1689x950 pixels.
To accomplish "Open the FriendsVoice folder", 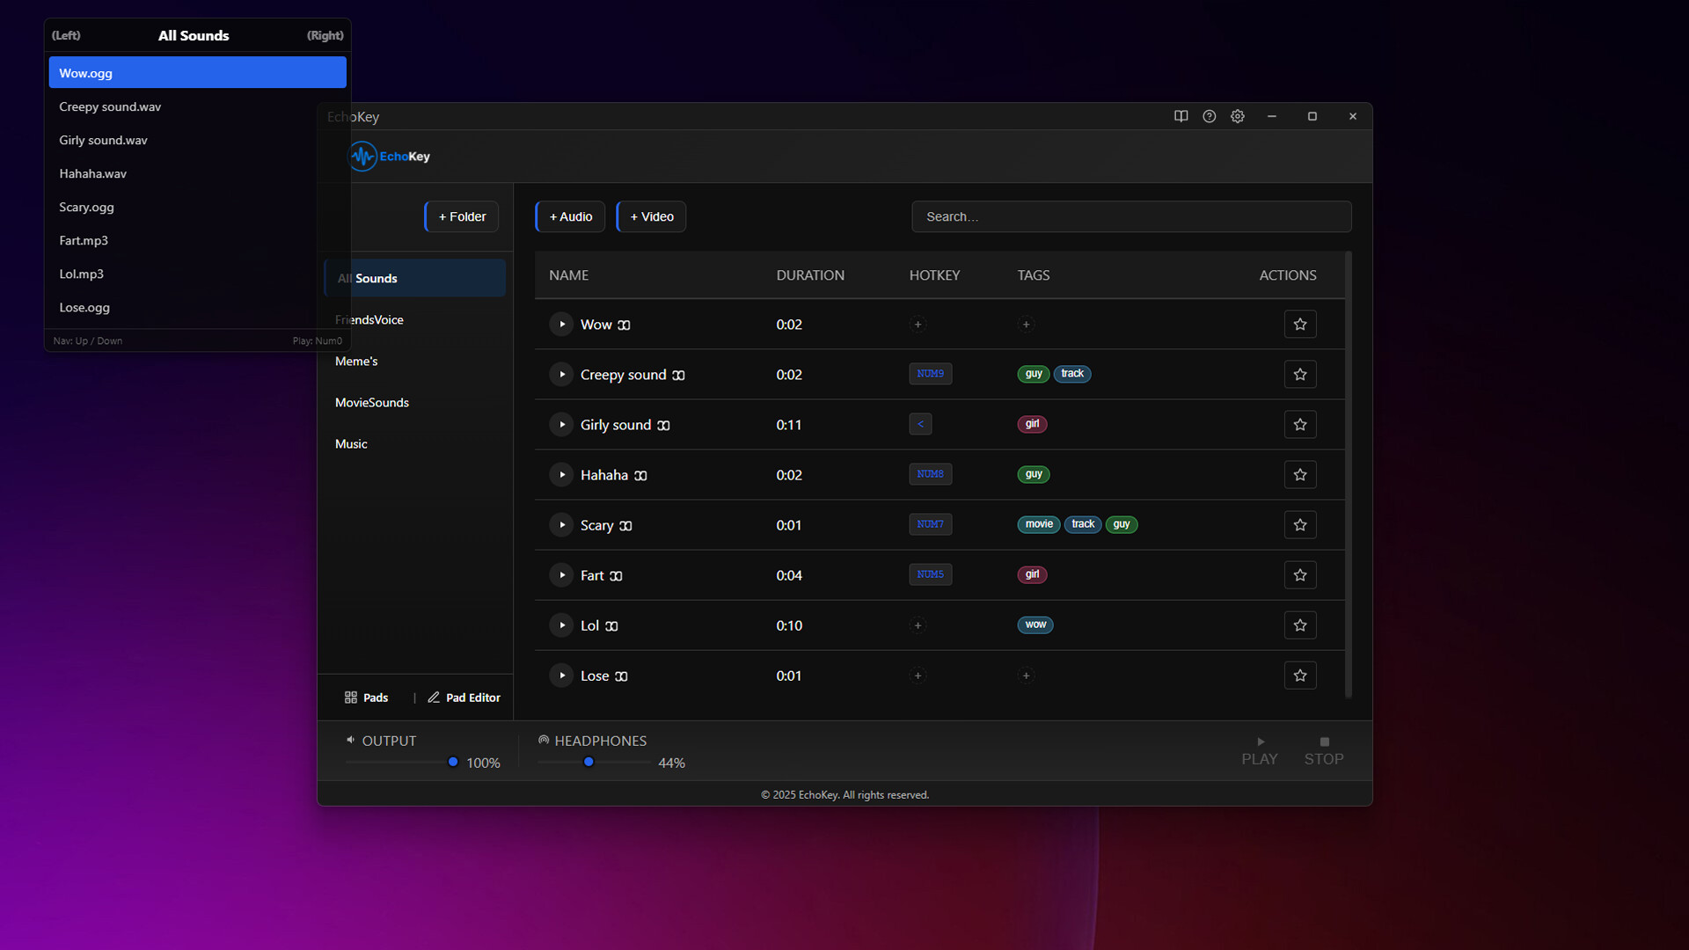I will click(x=415, y=319).
